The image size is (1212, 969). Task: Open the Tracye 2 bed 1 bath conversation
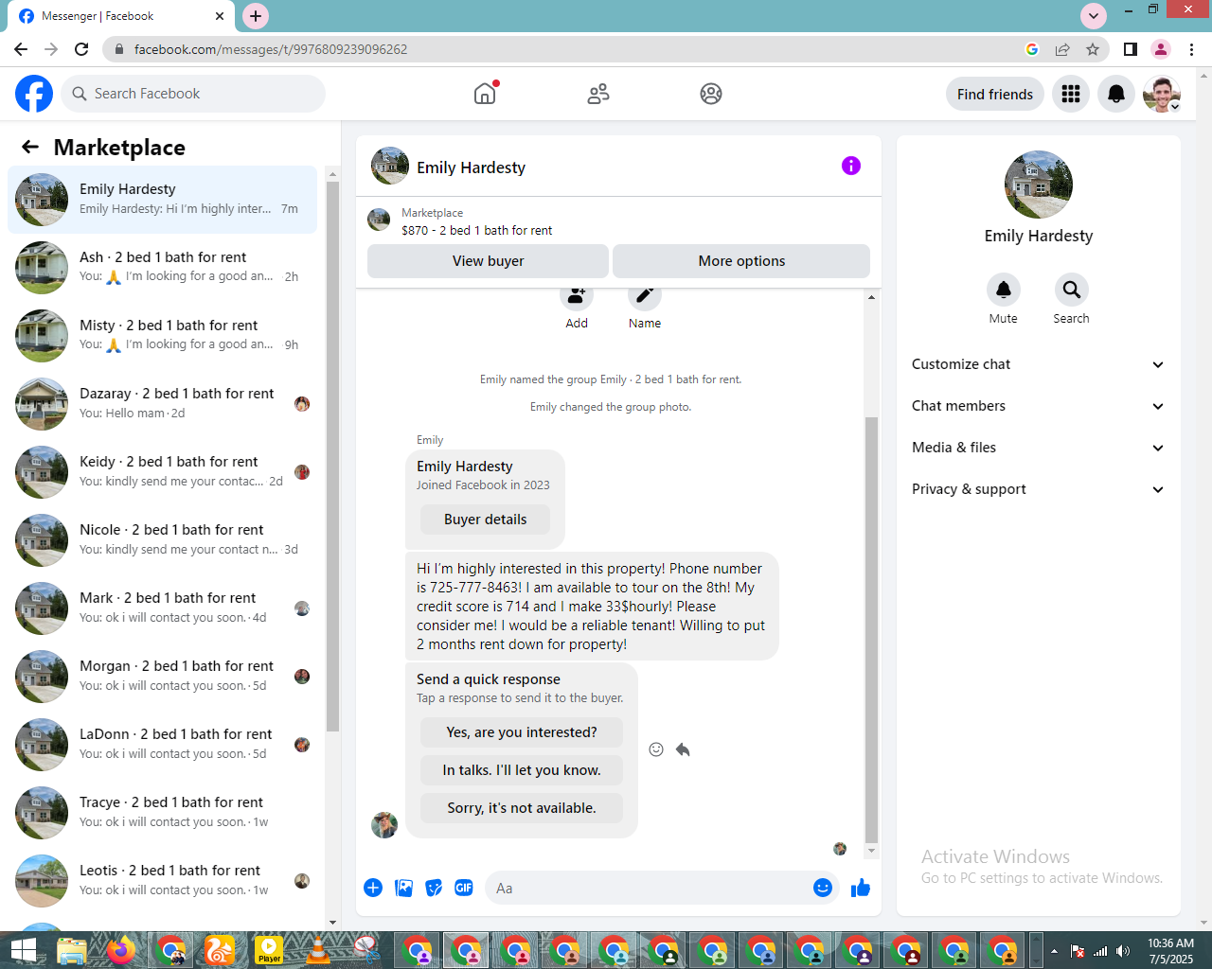point(163,813)
